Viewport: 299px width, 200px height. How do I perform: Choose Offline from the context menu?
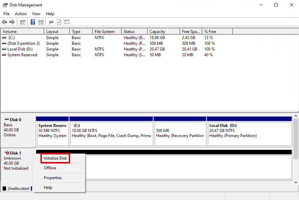tap(50, 168)
